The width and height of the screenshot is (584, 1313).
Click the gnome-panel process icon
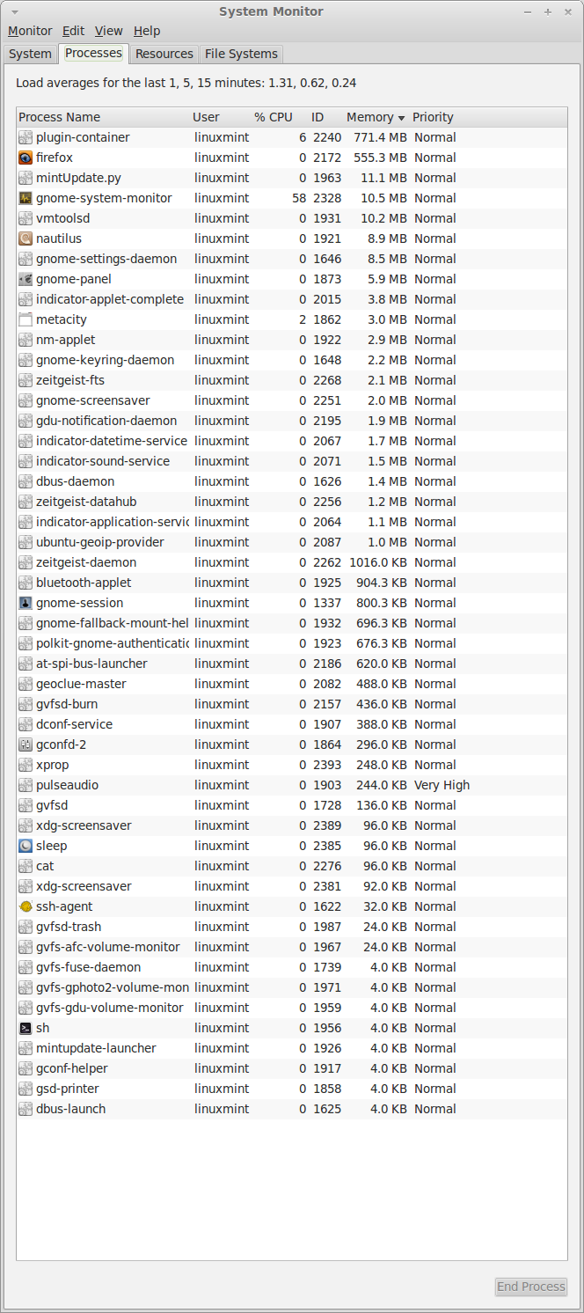tap(26, 280)
